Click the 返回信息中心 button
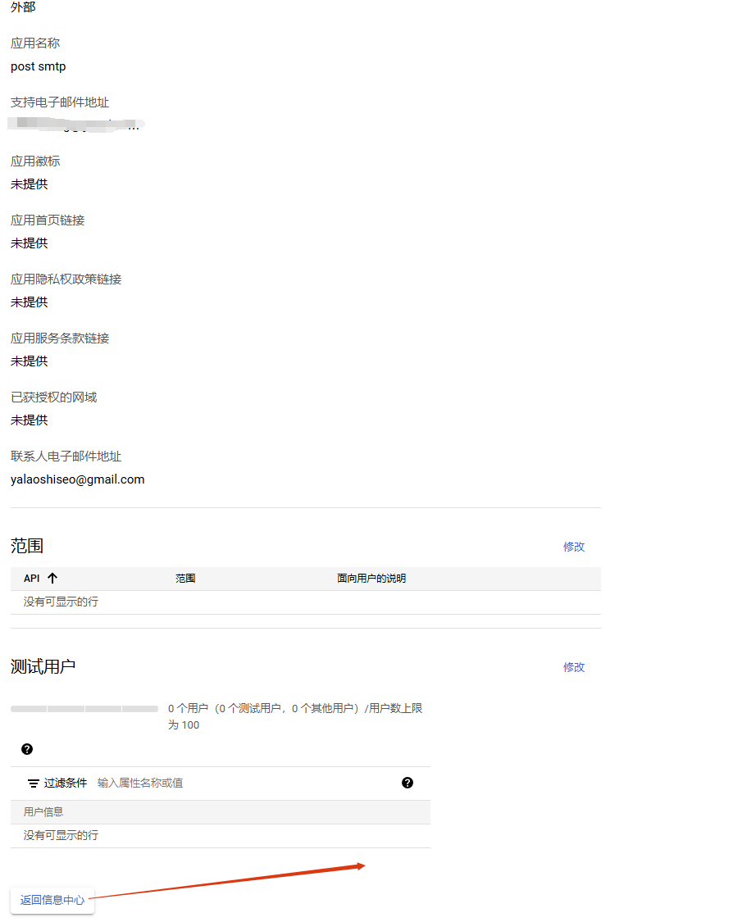Image resolution: width=756 pixels, height=922 pixels. click(x=52, y=900)
